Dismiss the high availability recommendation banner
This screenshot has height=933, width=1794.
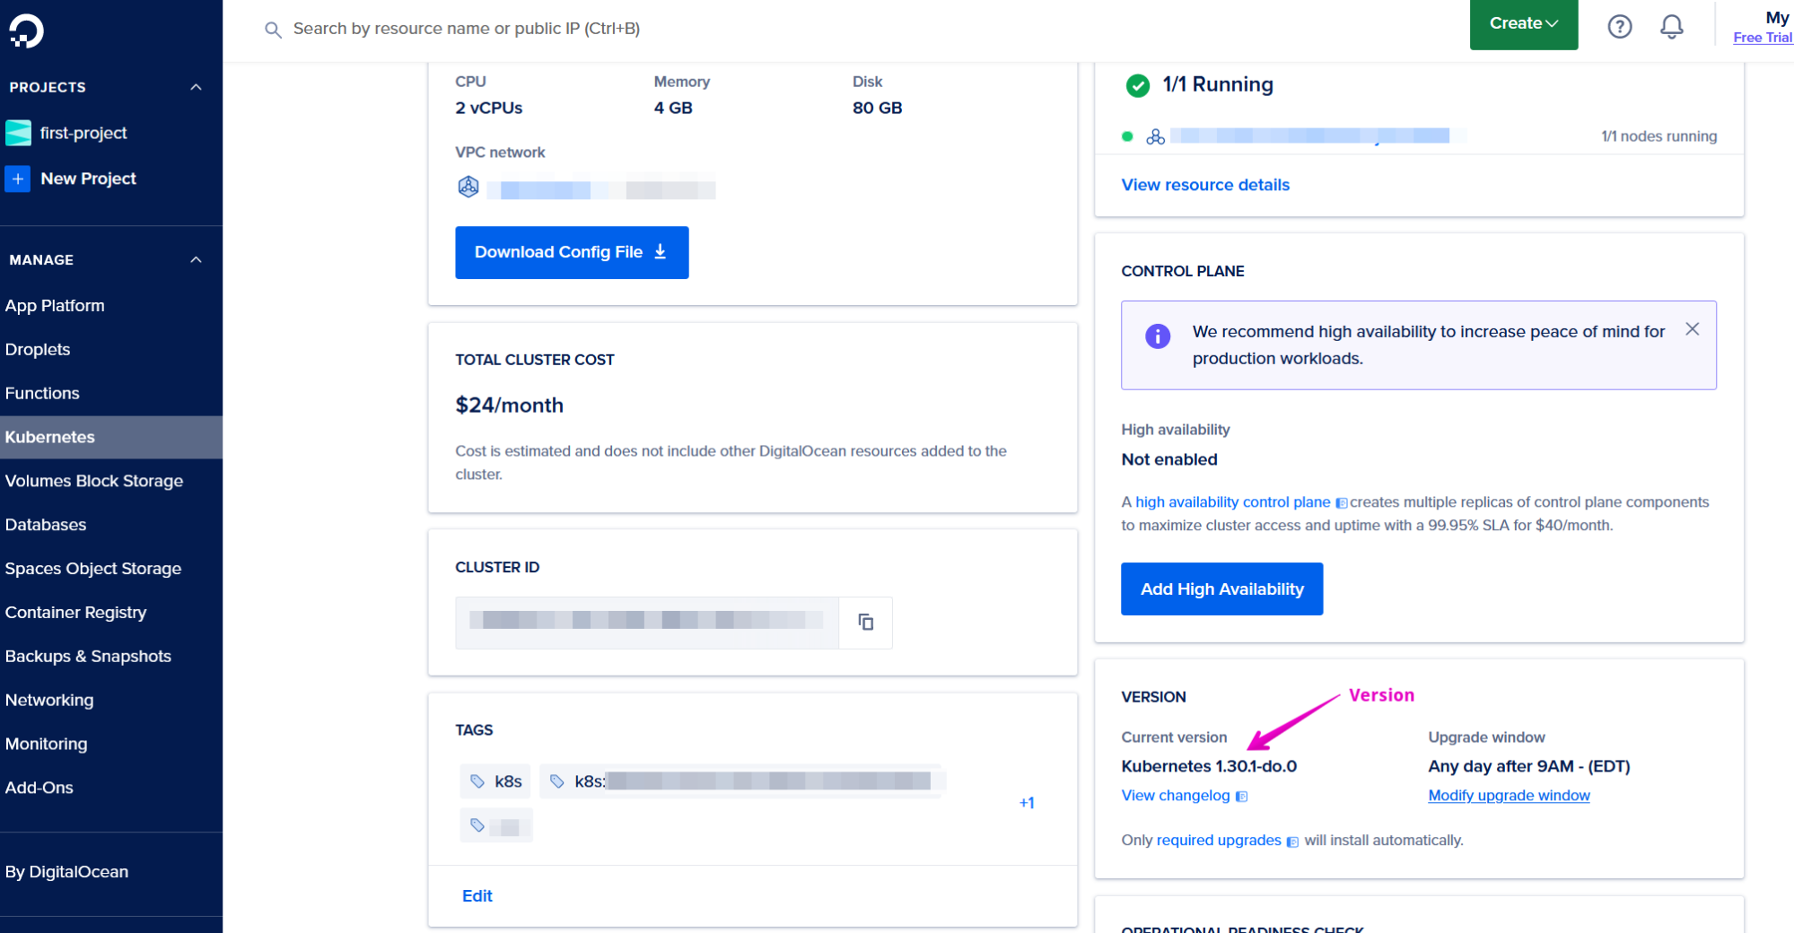(1692, 329)
